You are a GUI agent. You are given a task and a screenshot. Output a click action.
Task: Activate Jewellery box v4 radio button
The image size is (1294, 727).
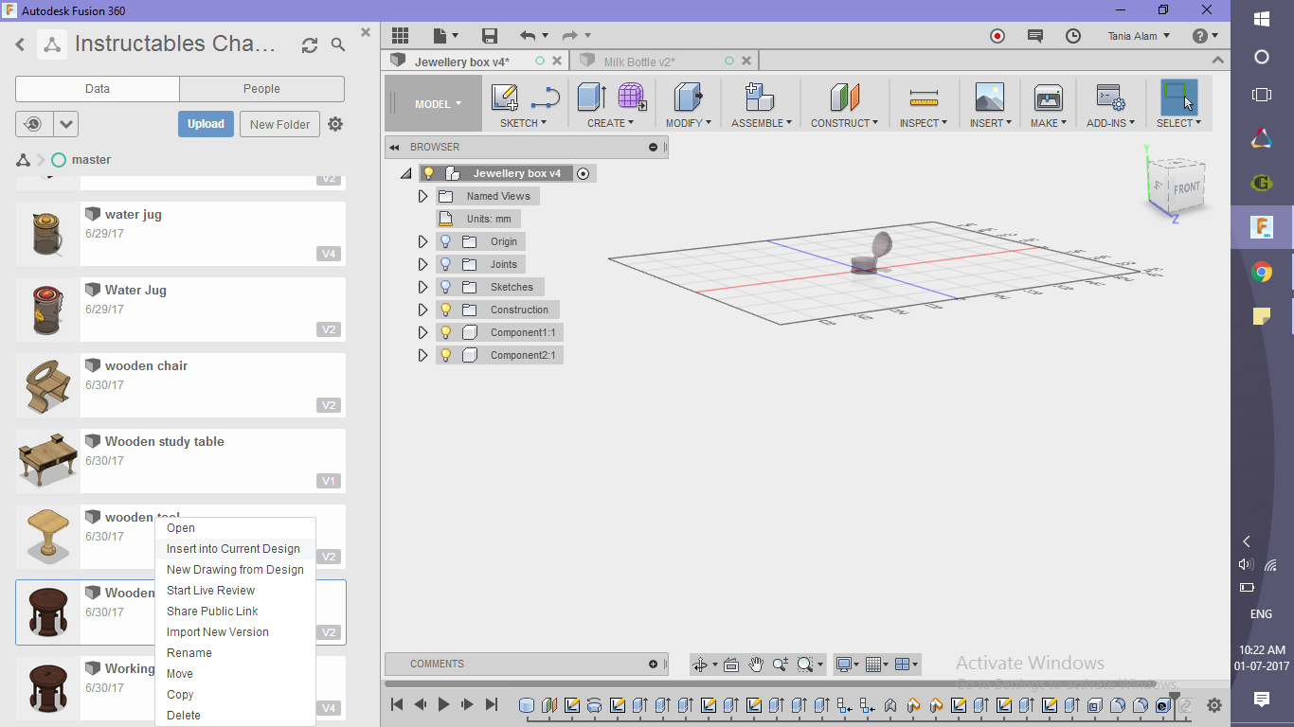tap(583, 173)
